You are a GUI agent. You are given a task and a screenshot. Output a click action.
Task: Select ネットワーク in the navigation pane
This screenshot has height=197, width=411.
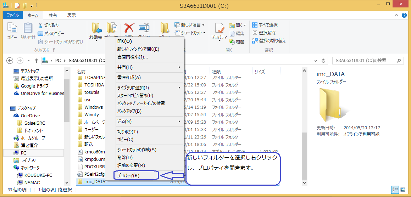(x=30, y=168)
